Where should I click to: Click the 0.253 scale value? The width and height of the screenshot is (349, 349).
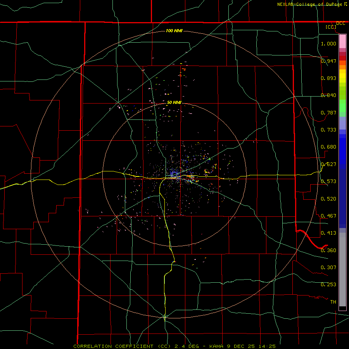coord(328,285)
